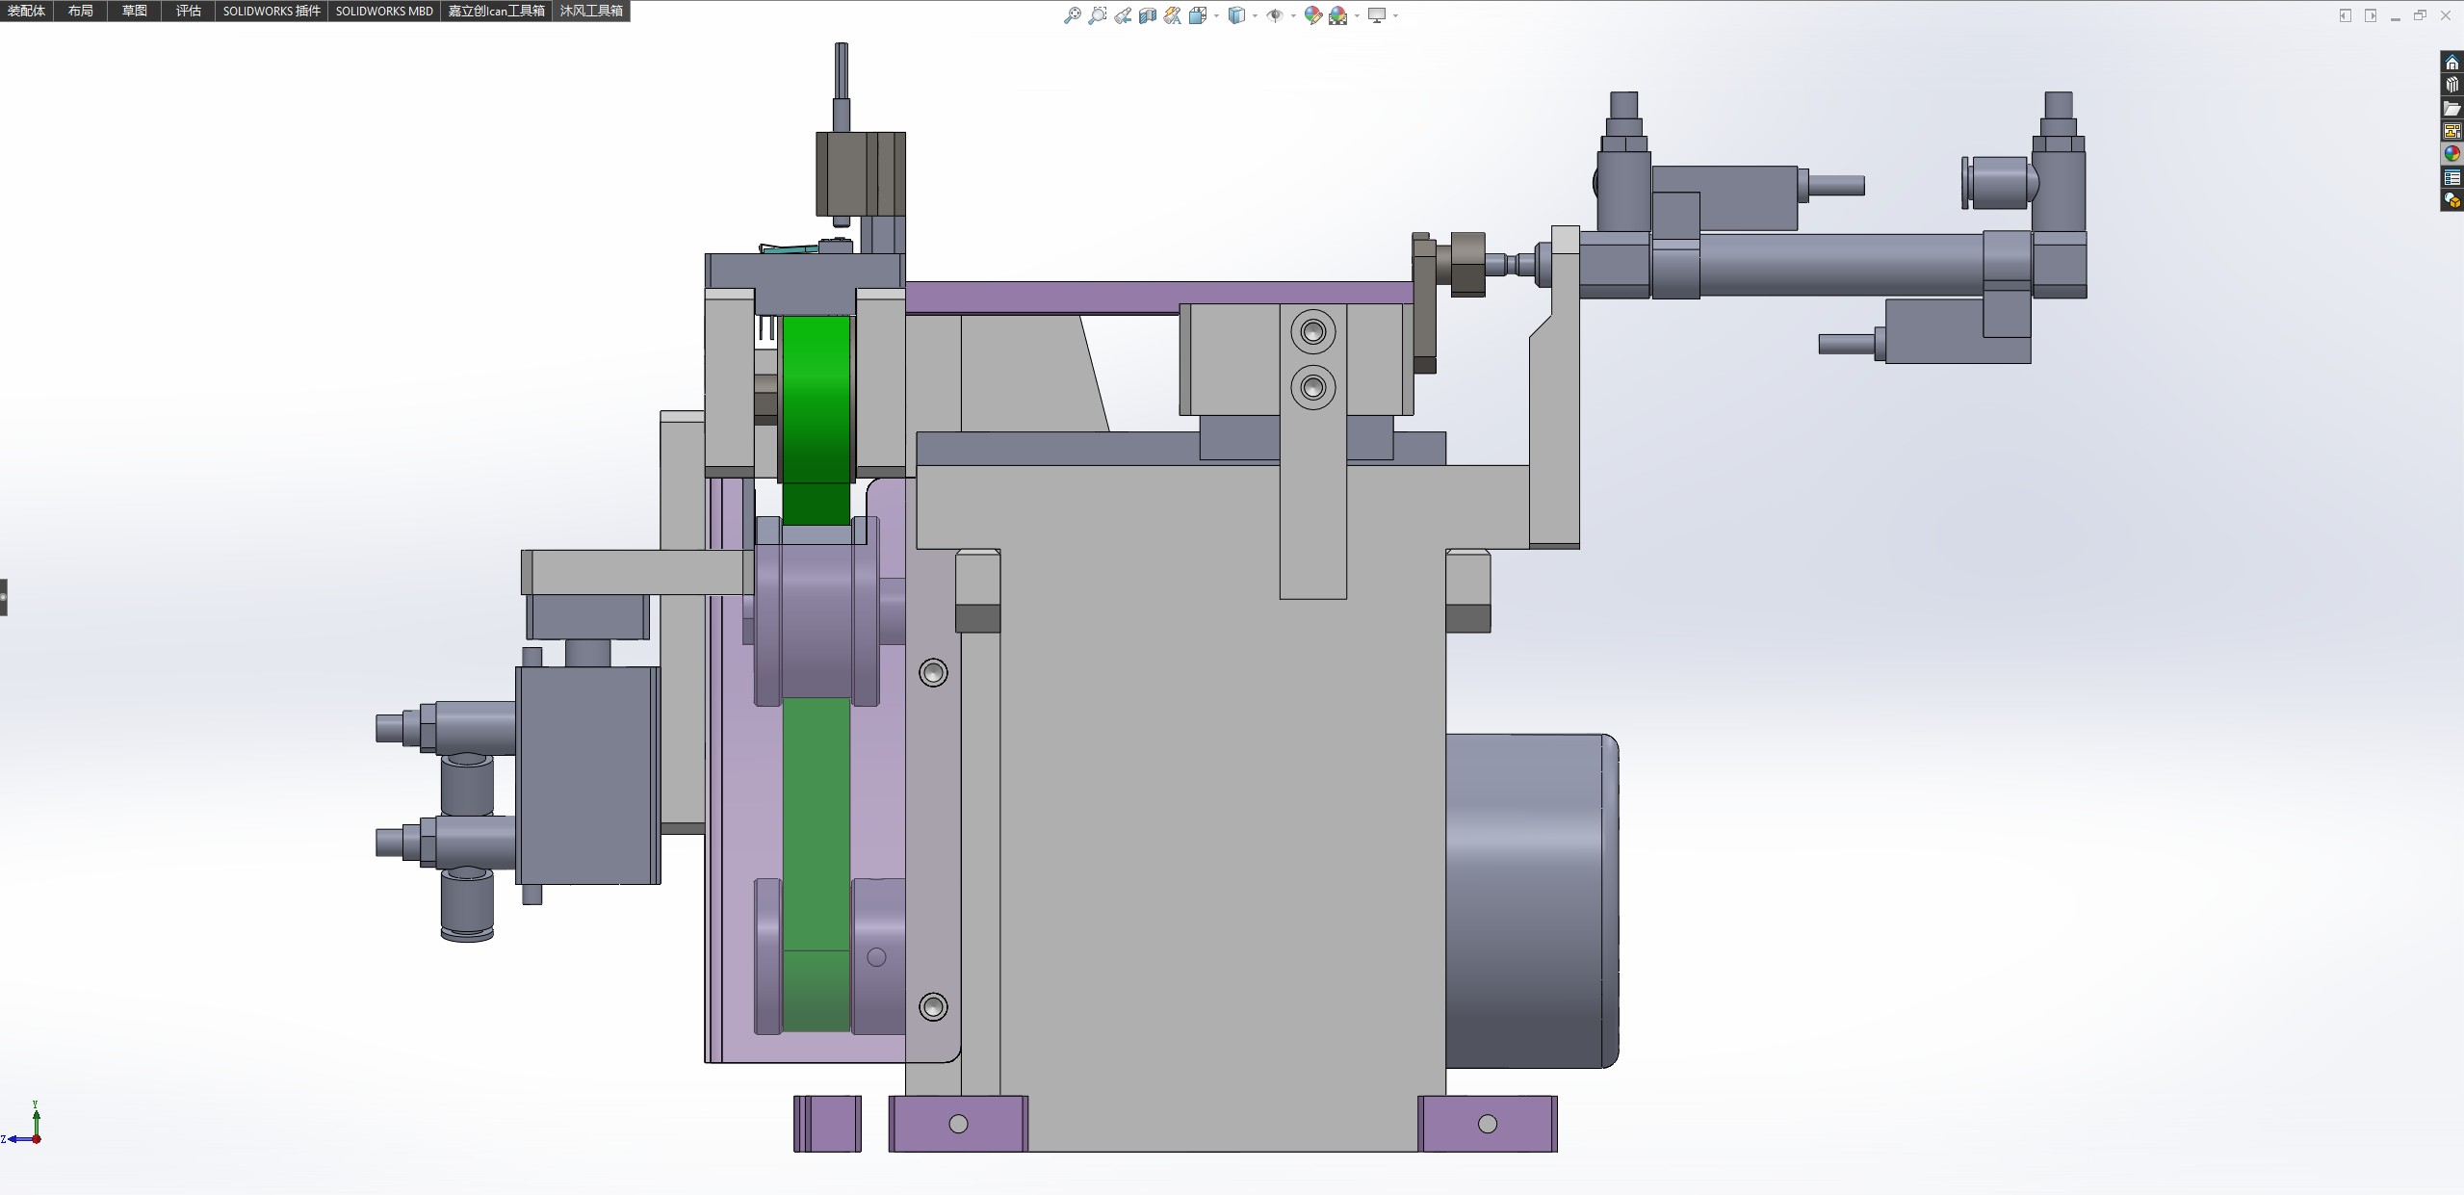Click the Previous View icon
Screen dimensions: 2464x1195
1123,15
